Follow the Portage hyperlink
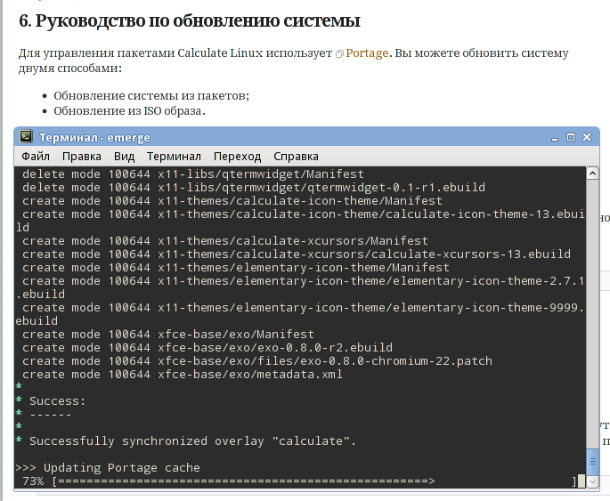The height and width of the screenshot is (501, 610). click(x=367, y=53)
